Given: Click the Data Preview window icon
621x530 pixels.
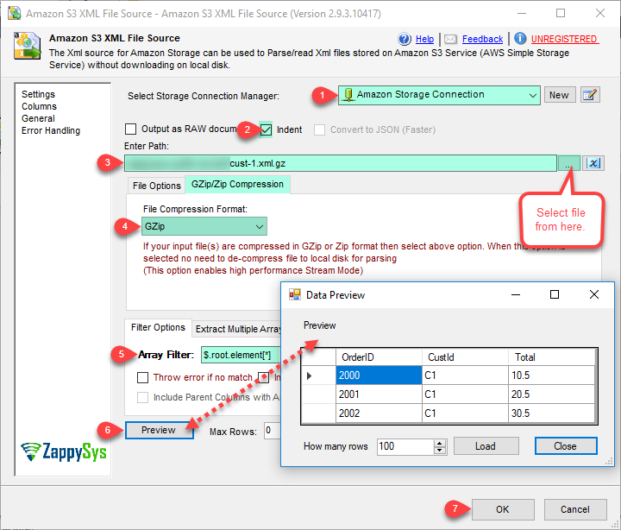Looking at the screenshot, I should [x=295, y=294].
